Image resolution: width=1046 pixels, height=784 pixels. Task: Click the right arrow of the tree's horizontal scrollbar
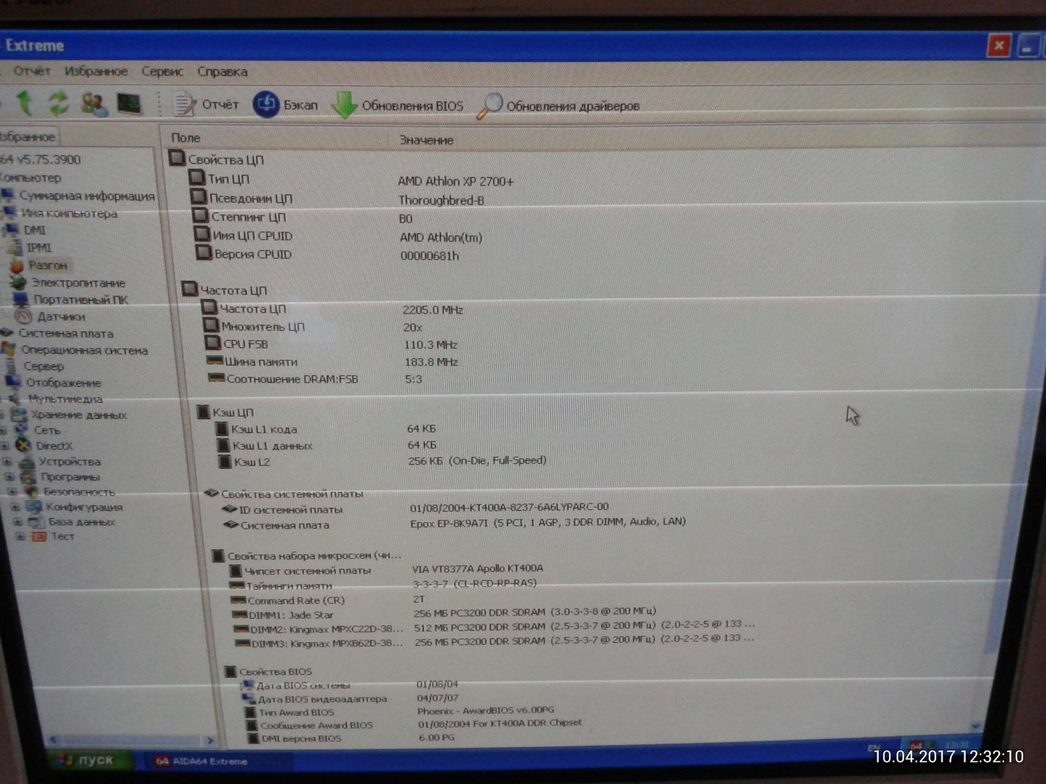pos(209,740)
